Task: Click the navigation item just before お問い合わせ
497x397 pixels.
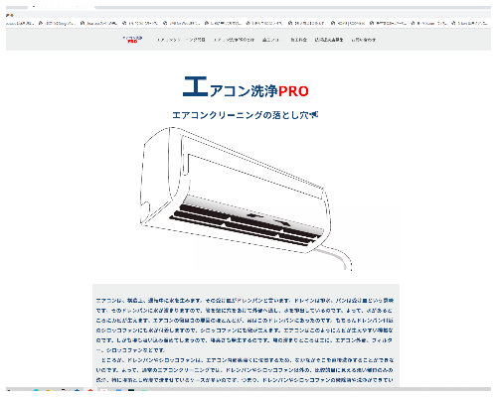Action: click(329, 40)
